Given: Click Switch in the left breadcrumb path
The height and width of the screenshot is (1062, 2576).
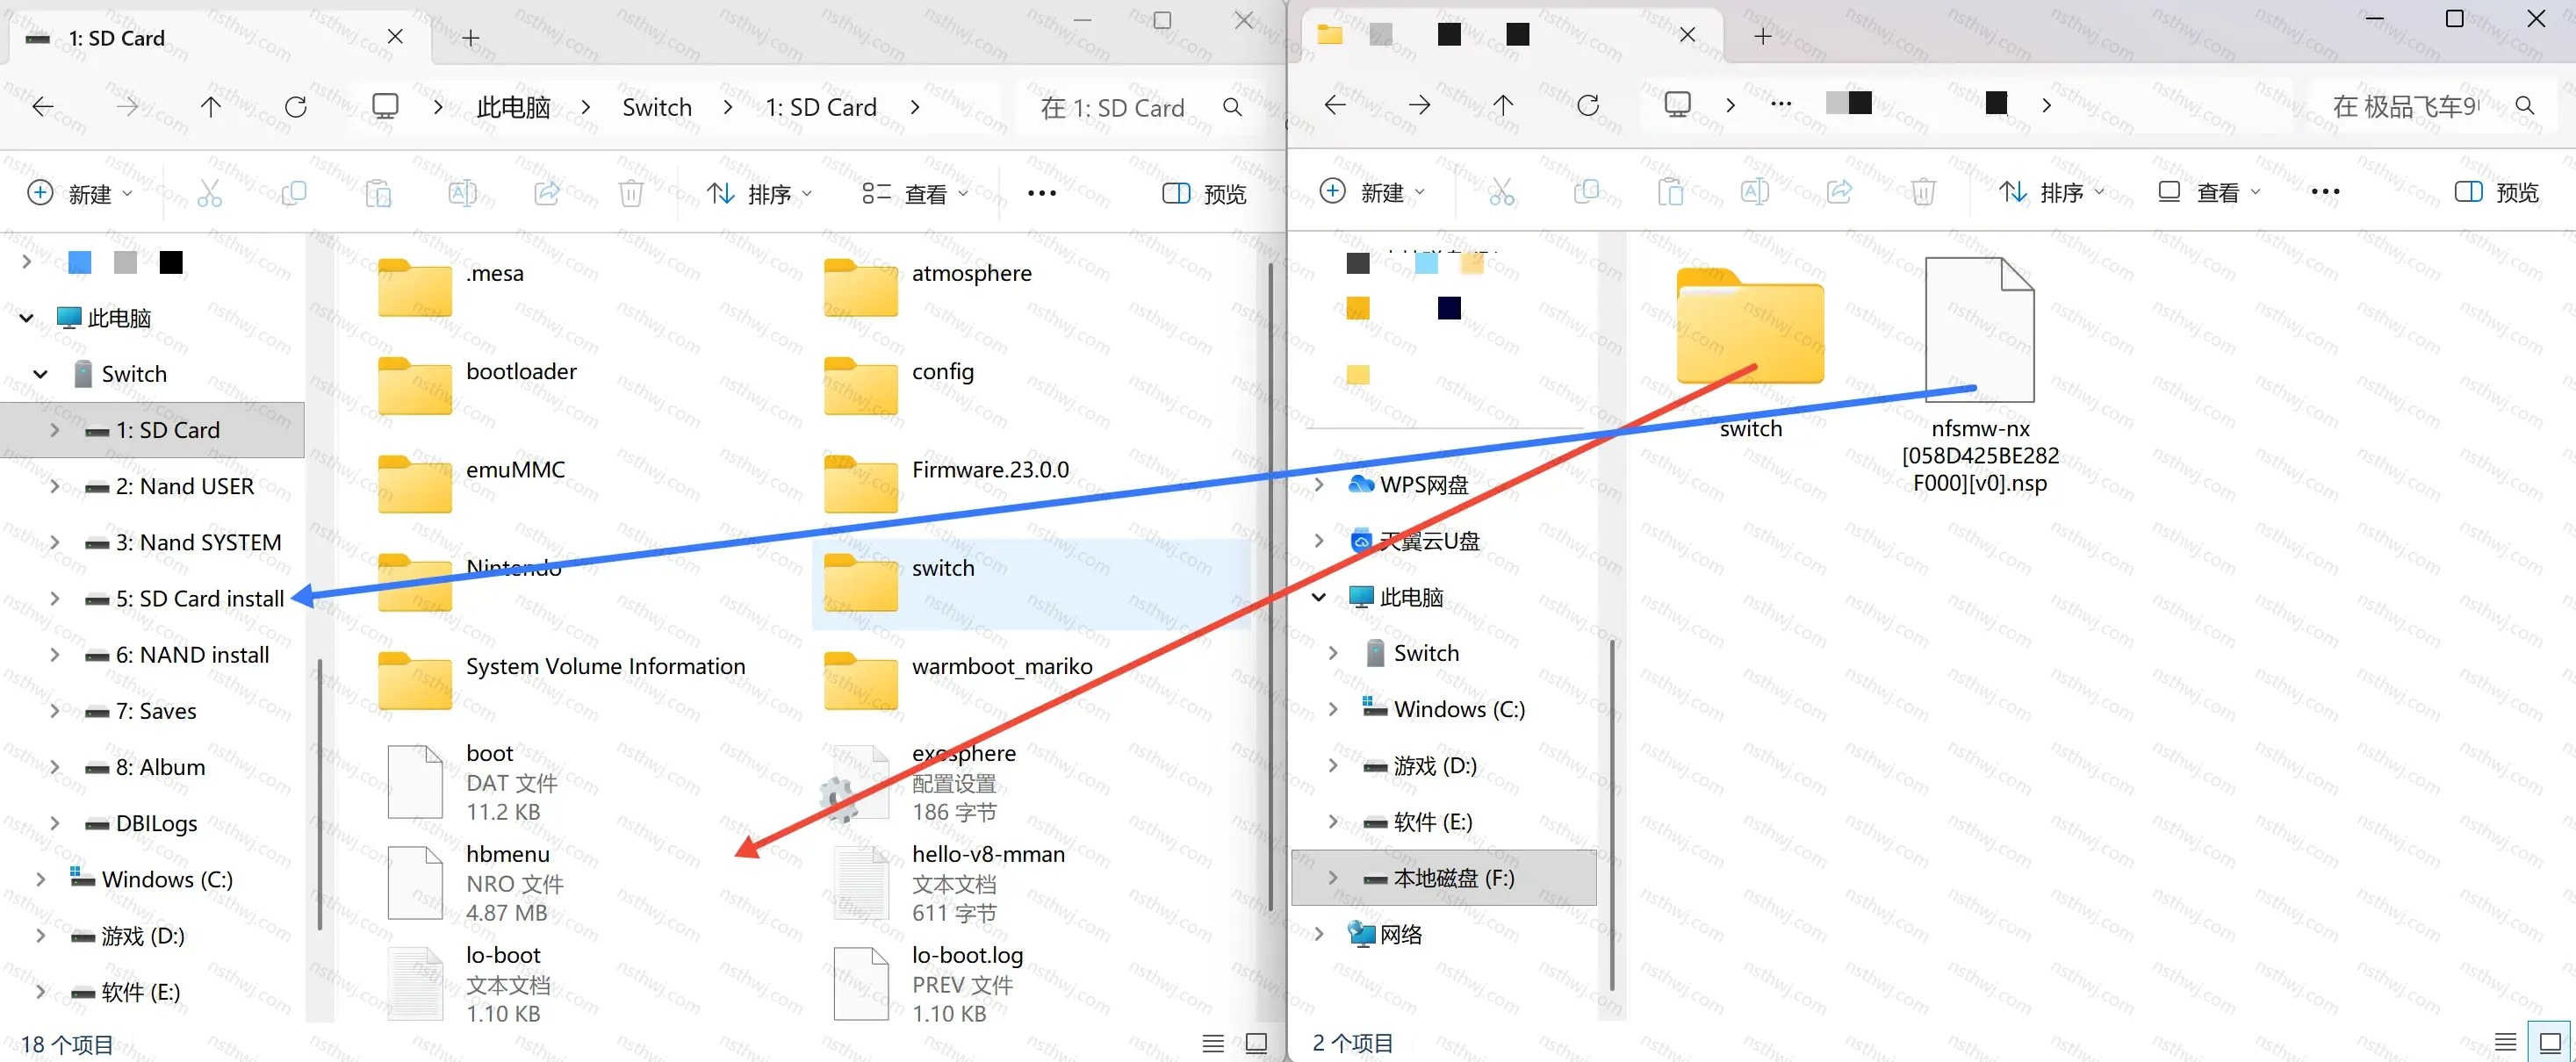Looking at the screenshot, I should pyautogui.click(x=657, y=107).
